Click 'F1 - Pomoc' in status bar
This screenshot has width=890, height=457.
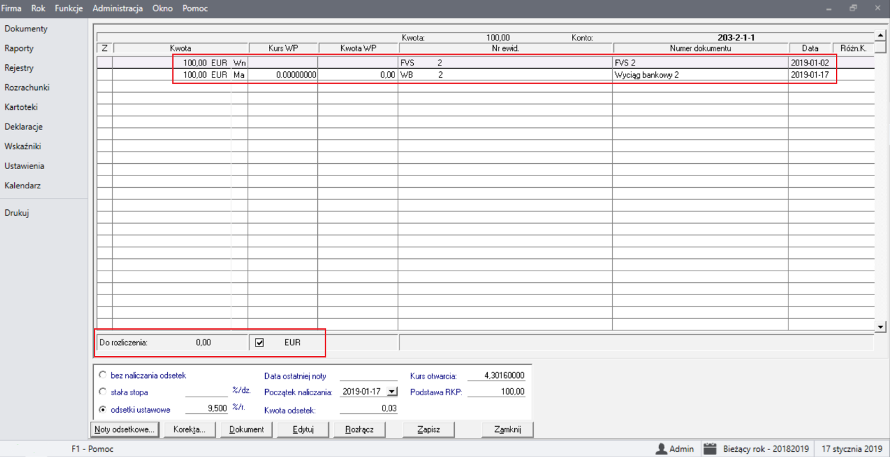coord(92,449)
